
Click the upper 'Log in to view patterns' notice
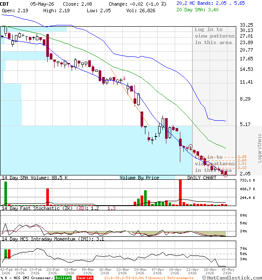(214, 36)
